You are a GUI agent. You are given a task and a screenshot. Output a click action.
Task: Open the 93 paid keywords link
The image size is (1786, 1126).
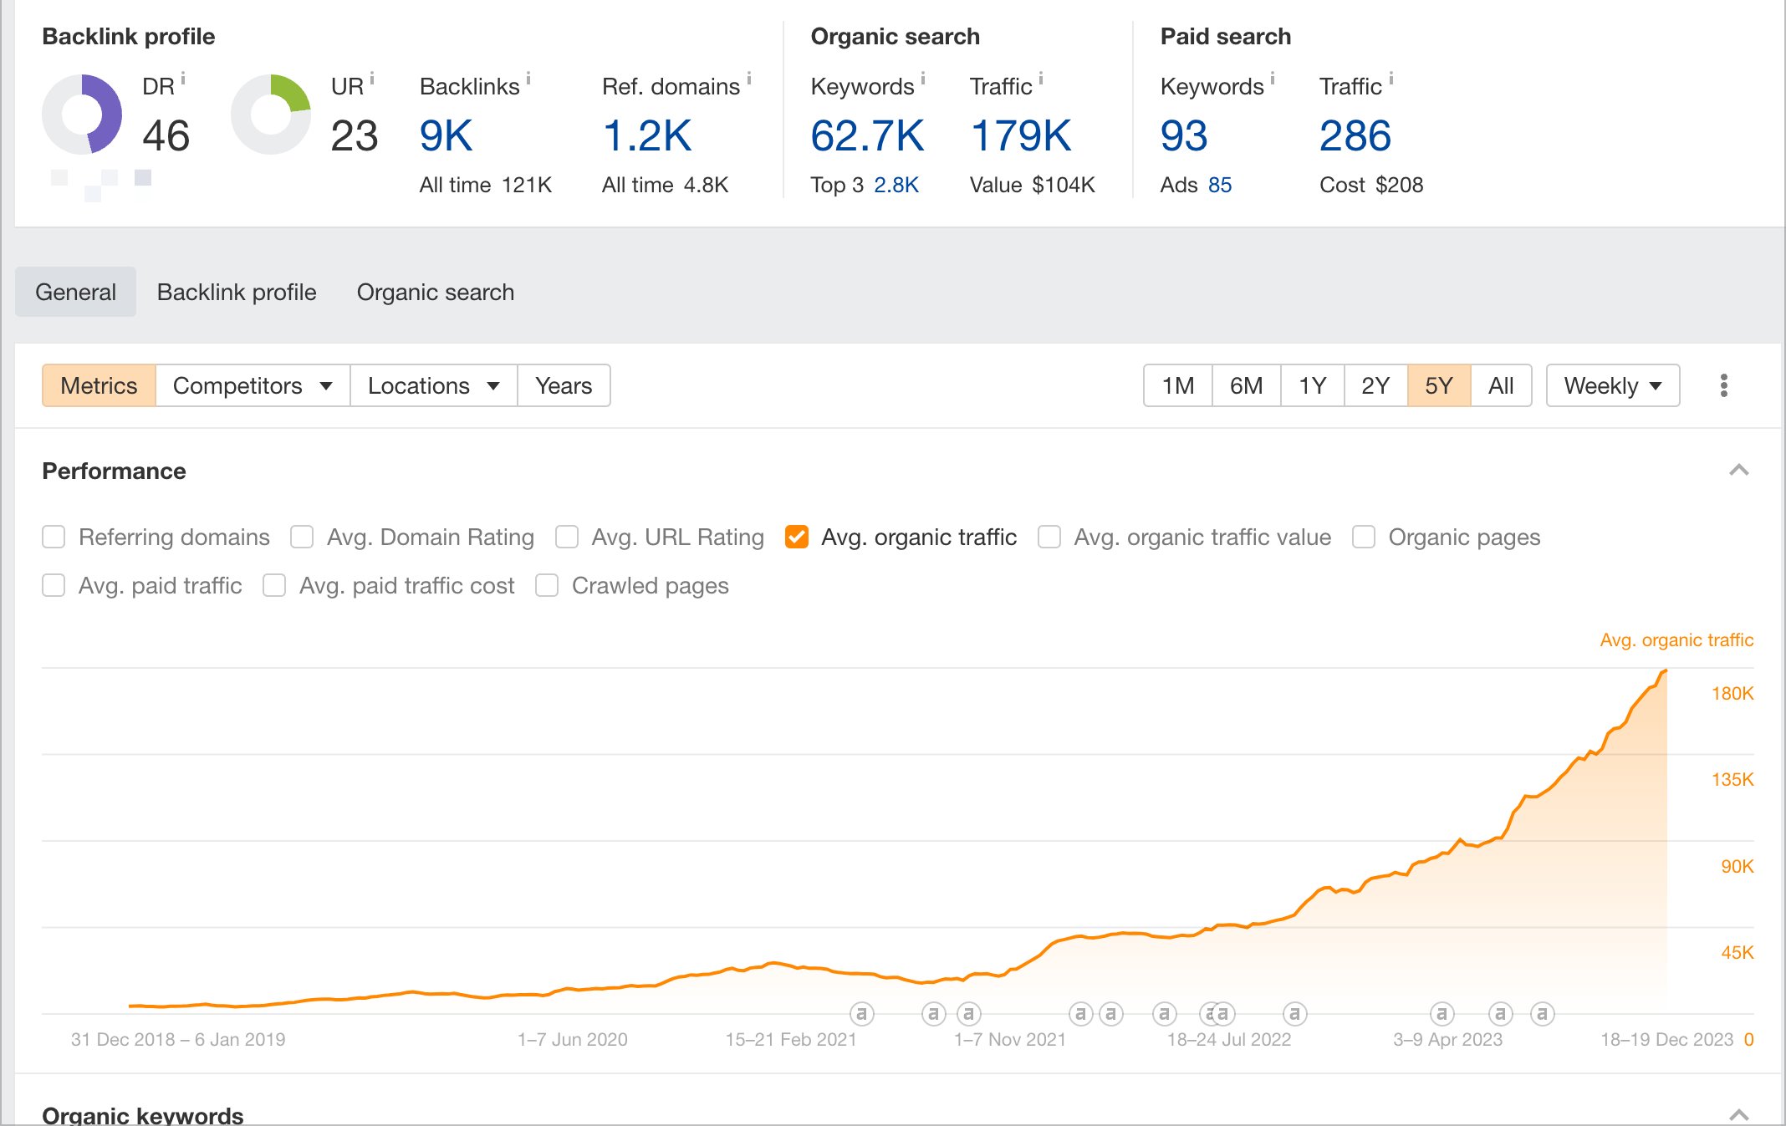(1184, 135)
